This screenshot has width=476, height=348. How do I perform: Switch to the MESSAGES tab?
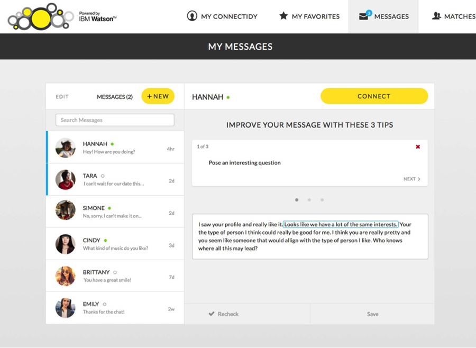click(x=383, y=16)
